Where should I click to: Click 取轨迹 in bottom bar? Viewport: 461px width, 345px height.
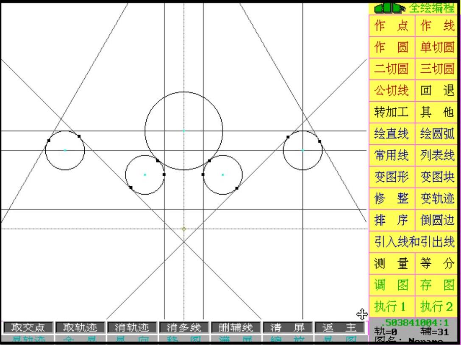pyautogui.click(x=80, y=327)
